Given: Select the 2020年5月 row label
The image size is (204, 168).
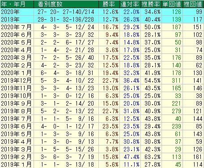Looking at the screenshot, I should pos(16,42).
